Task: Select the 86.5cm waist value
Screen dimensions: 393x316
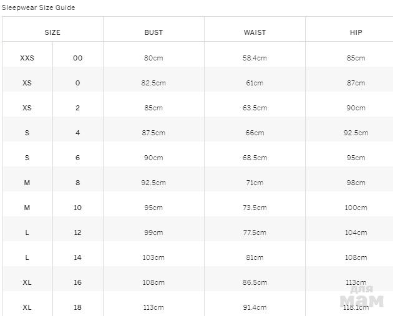Action: [x=255, y=282]
